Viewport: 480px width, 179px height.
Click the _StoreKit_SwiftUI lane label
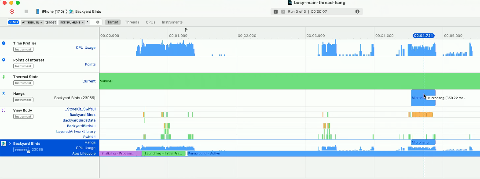click(x=80, y=109)
